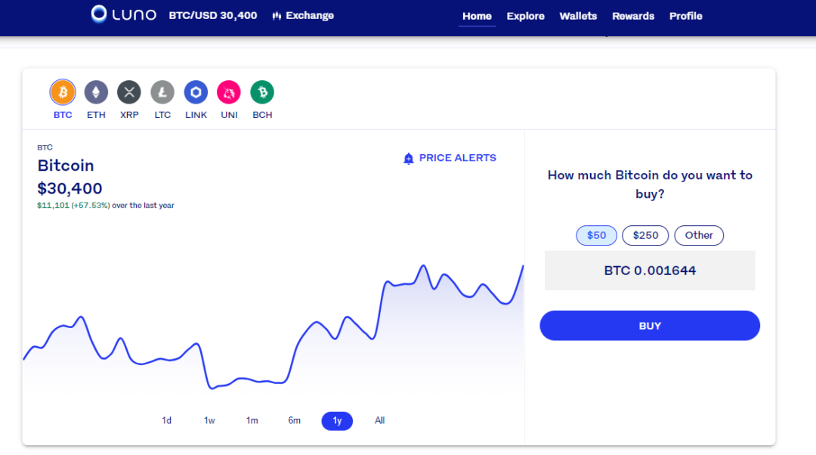The width and height of the screenshot is (816, 455).
Task: Show the 6m chart range
Action: point(294,420)
